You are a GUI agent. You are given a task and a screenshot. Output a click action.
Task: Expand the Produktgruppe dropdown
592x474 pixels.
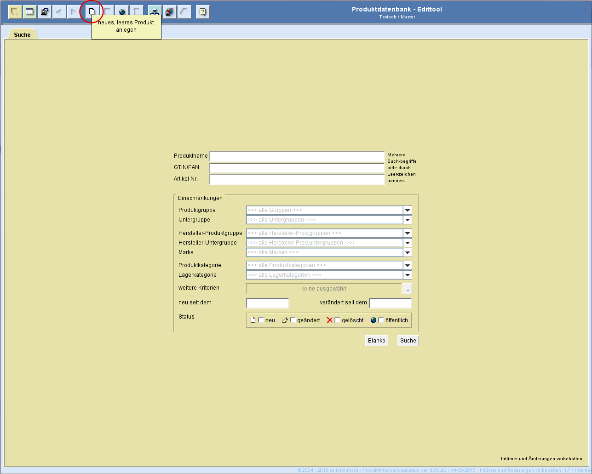pos(407,210)
